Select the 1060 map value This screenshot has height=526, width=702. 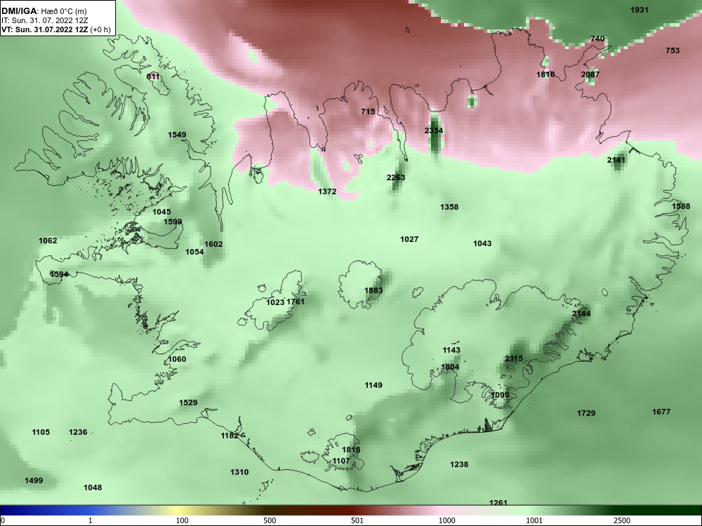(177, 359)
